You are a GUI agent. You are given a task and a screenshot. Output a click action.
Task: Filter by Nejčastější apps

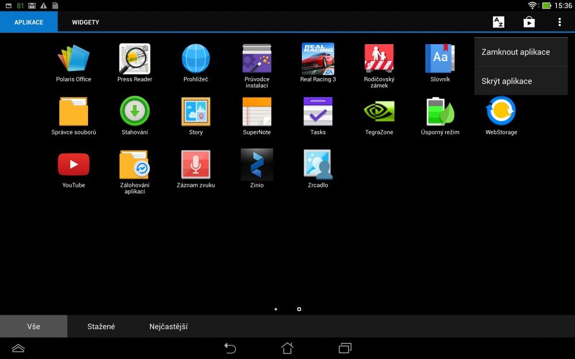(167, 326)
